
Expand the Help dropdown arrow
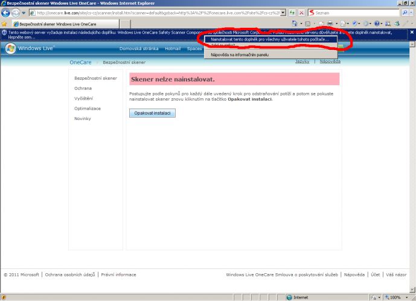382,24
